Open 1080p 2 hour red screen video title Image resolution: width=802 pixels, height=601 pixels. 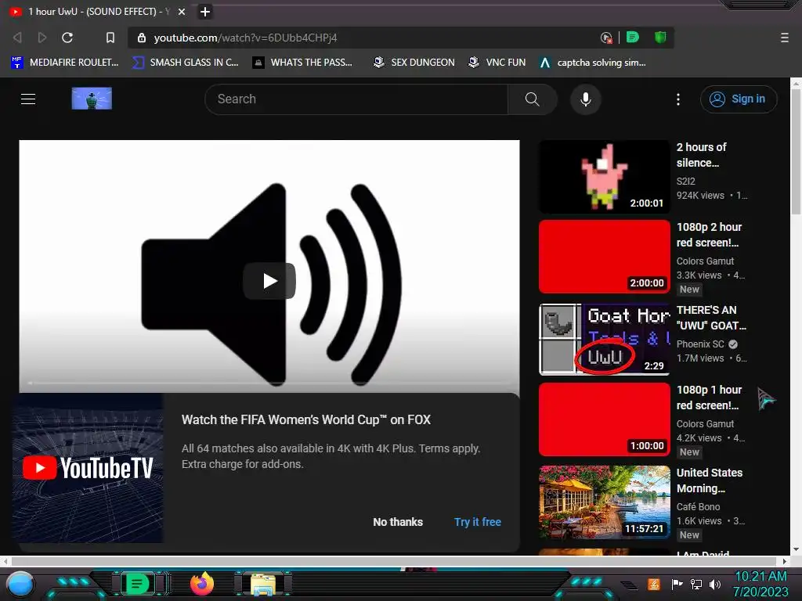(x=710, y=235)
